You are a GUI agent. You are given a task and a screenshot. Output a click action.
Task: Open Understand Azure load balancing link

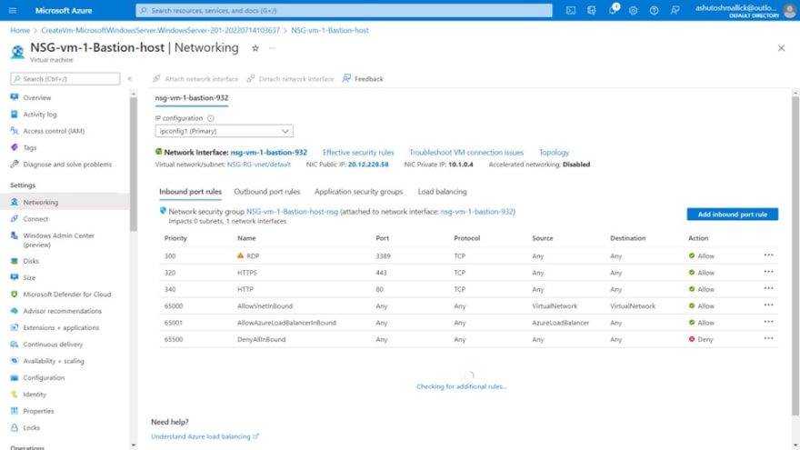pos(205,436)
